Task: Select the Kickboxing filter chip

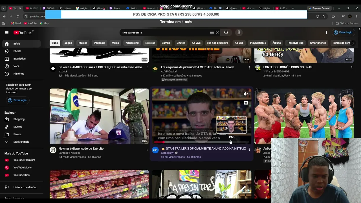Action: coord(132,43)
